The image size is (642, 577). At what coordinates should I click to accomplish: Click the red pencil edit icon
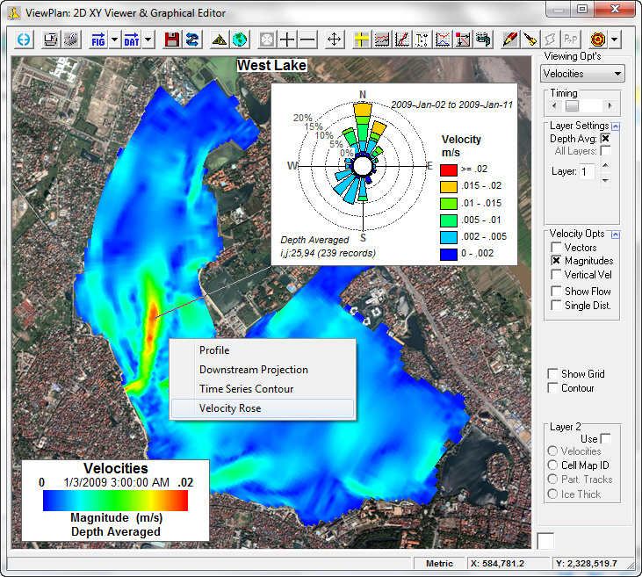pyautogui.click(x=509, y=40)
